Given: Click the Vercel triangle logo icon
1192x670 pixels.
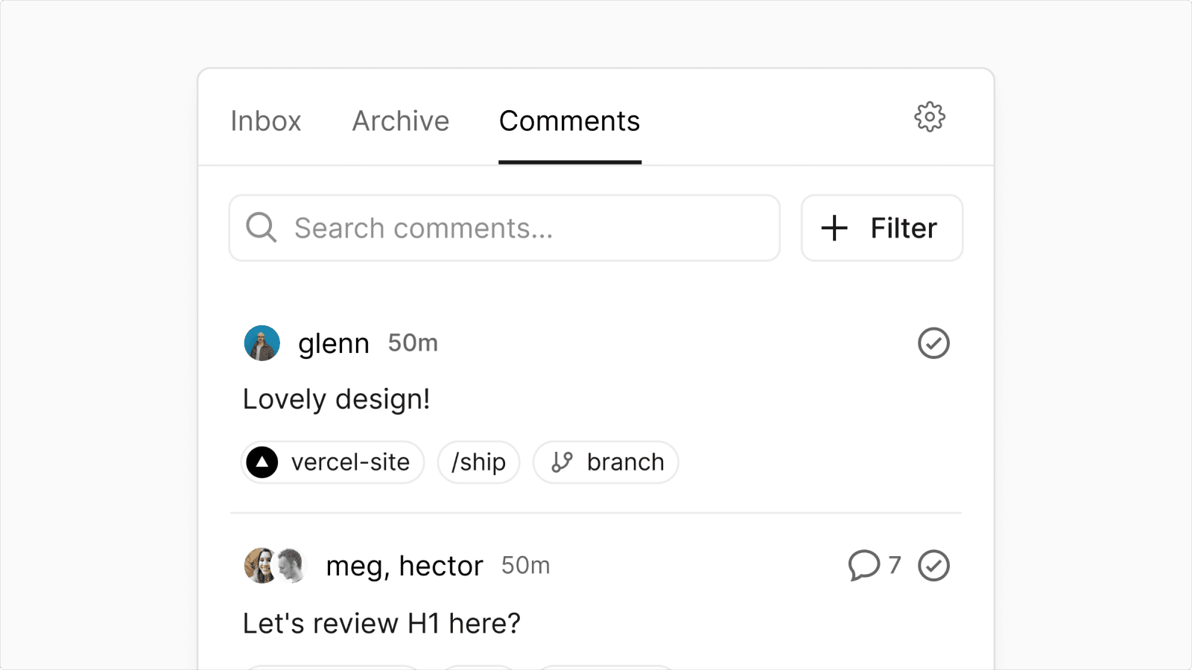Looking at the screenshot, I should [262, 462].
